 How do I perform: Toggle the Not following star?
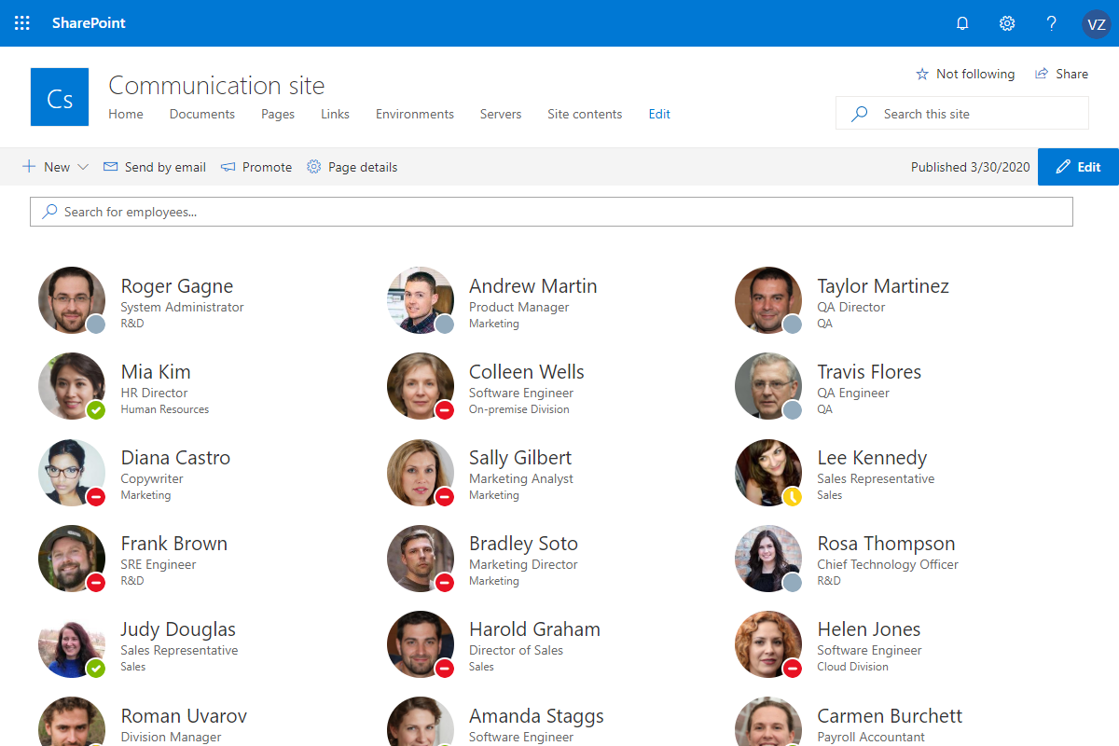922,74
